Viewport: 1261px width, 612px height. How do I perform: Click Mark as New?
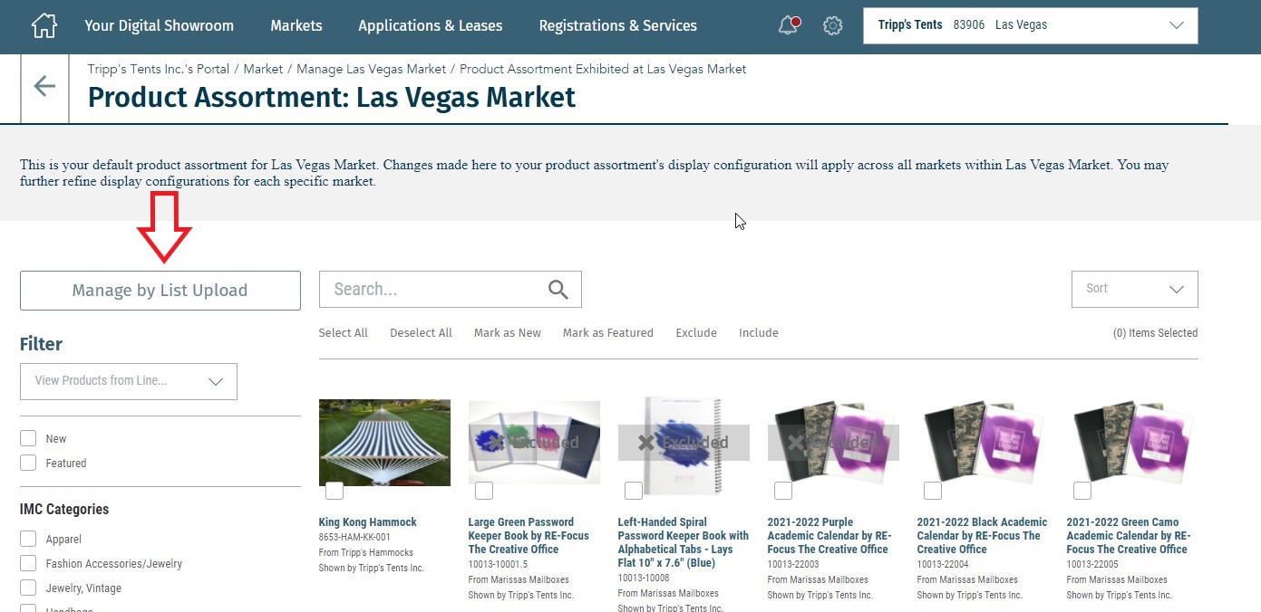point(507,333)
